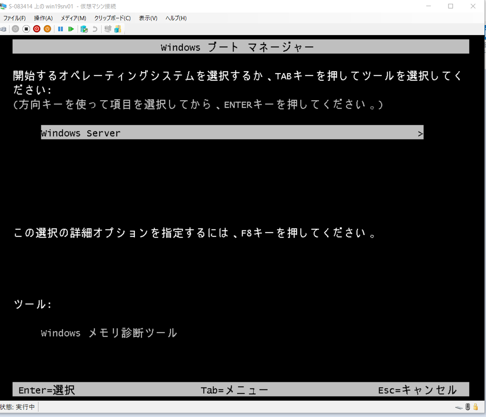Click the Revert undo arrow icon
Viewport: 486px width, 417px height.
pos(95,29)
